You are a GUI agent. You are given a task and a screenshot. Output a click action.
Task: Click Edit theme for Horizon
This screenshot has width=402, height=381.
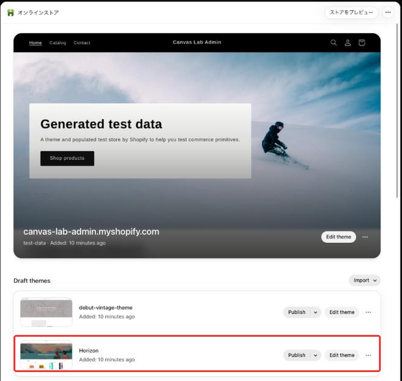[x=342, y=355]
